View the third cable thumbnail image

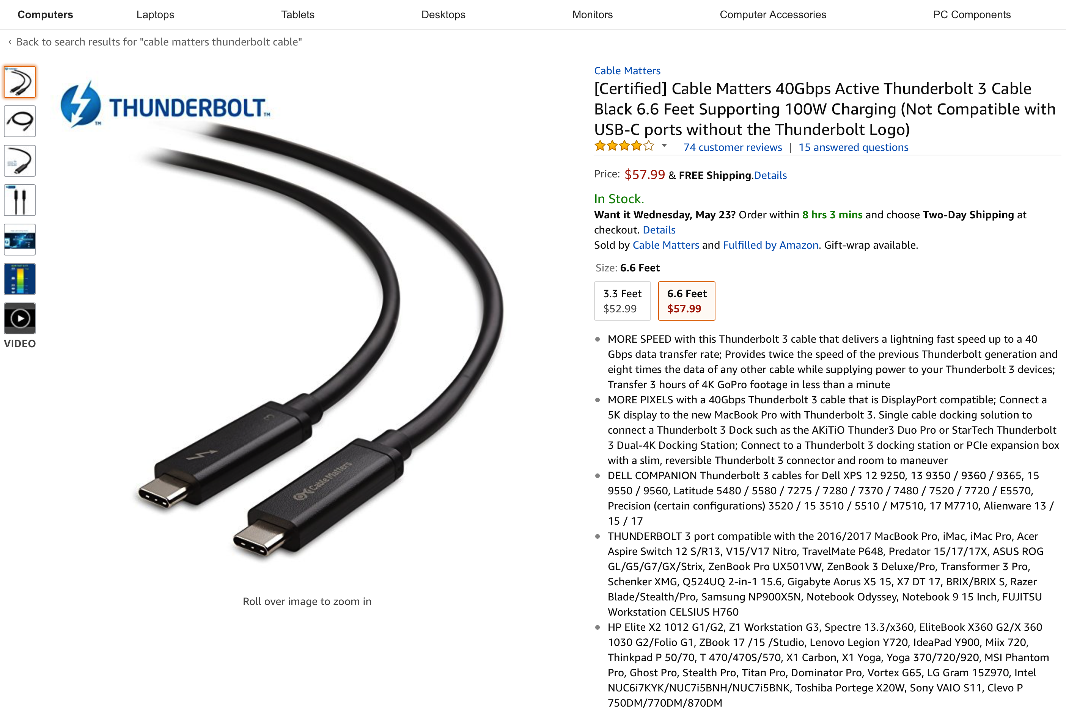click(20, 160)
